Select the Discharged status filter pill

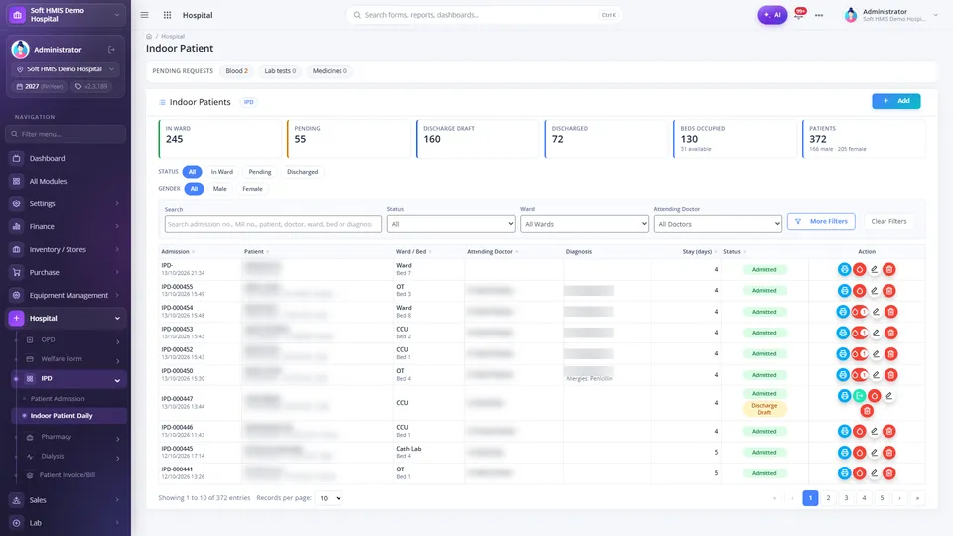tap(302, 172)
